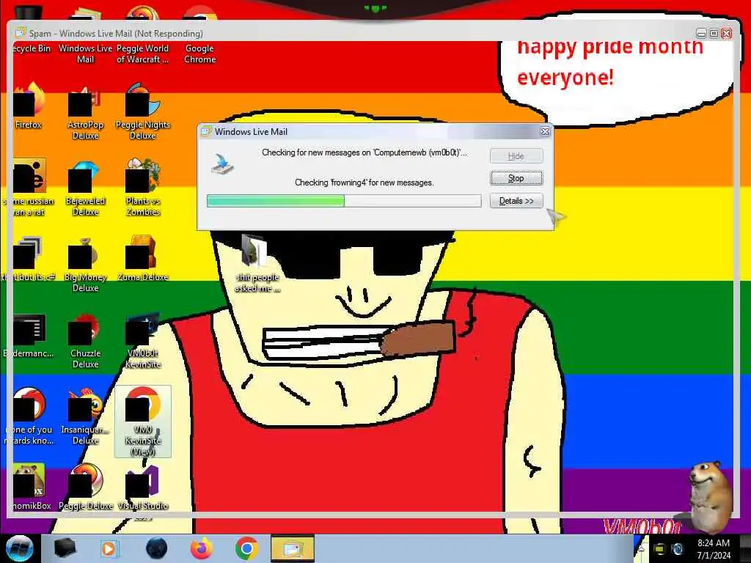The height and width of the screenshot is (563, 751).
Task: Select the 'tbutits.c#' desktop icon
Action: pos(29,259)
